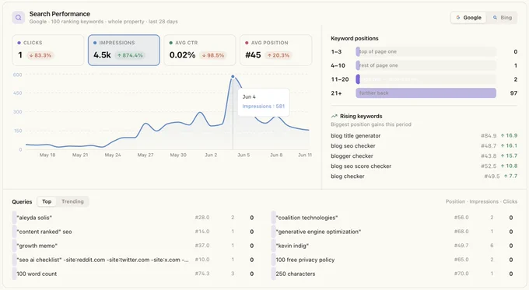529x290 pixels.
Task: Click the 874.4% impressions change badge
Action: [130, 55]
